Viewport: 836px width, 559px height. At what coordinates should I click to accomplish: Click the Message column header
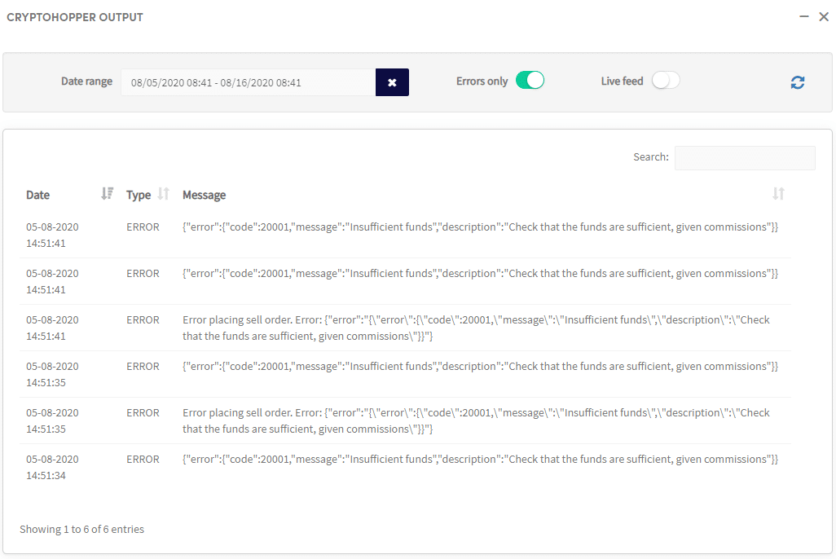click(x=205, y=195)
